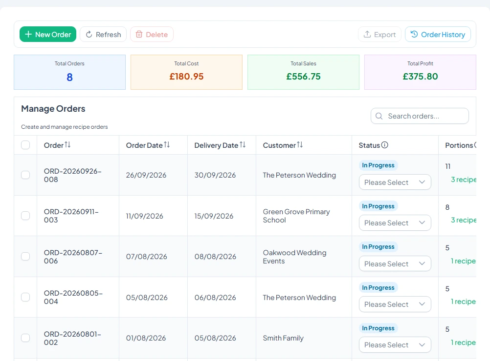Sort by Order Date arrows icon
The image size is (490, 361).
click(x=167, y=145)
